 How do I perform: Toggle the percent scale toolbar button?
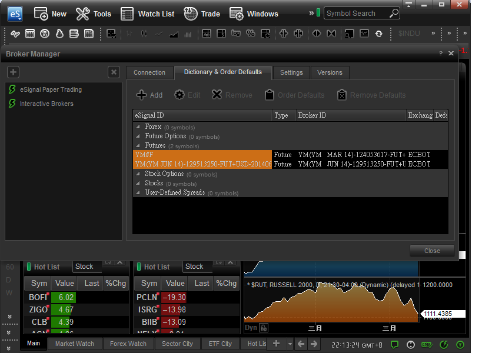[251, 34]
